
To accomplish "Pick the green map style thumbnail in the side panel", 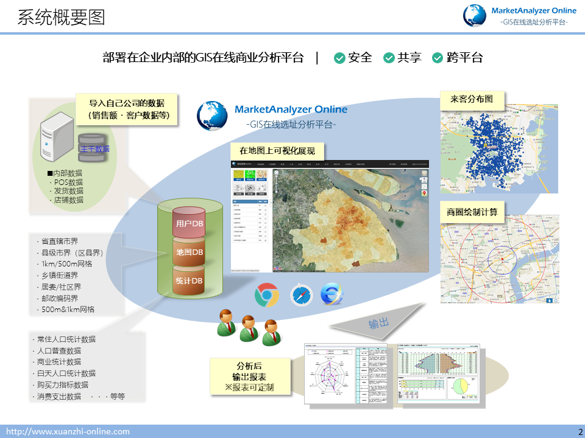I will coord(250,175).
